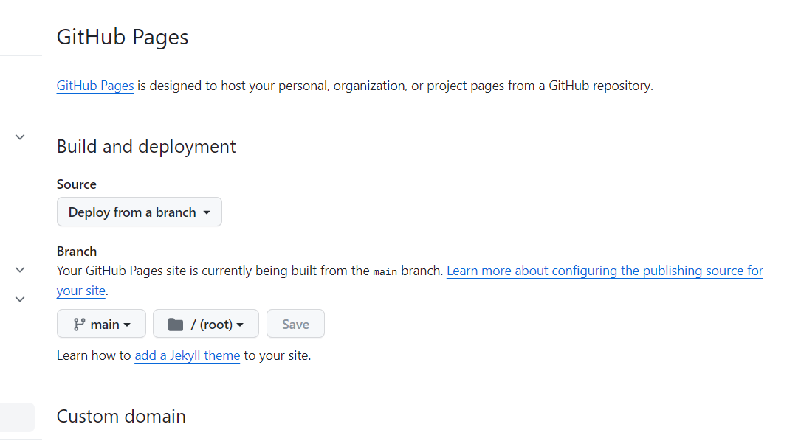Expand the sidebar chevron beside the Branch description
801x444 pixels.
[x=20, y=269]
